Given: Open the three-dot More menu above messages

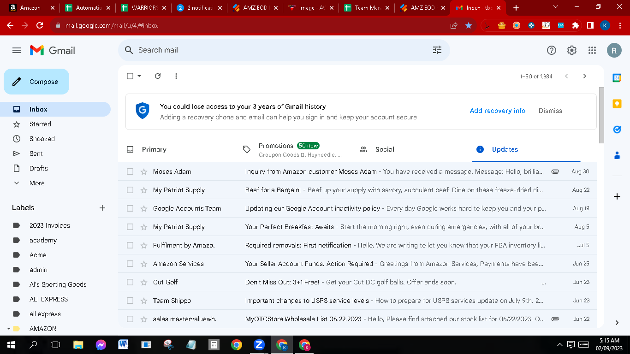Looking at the screenshot, I should 176,76.
